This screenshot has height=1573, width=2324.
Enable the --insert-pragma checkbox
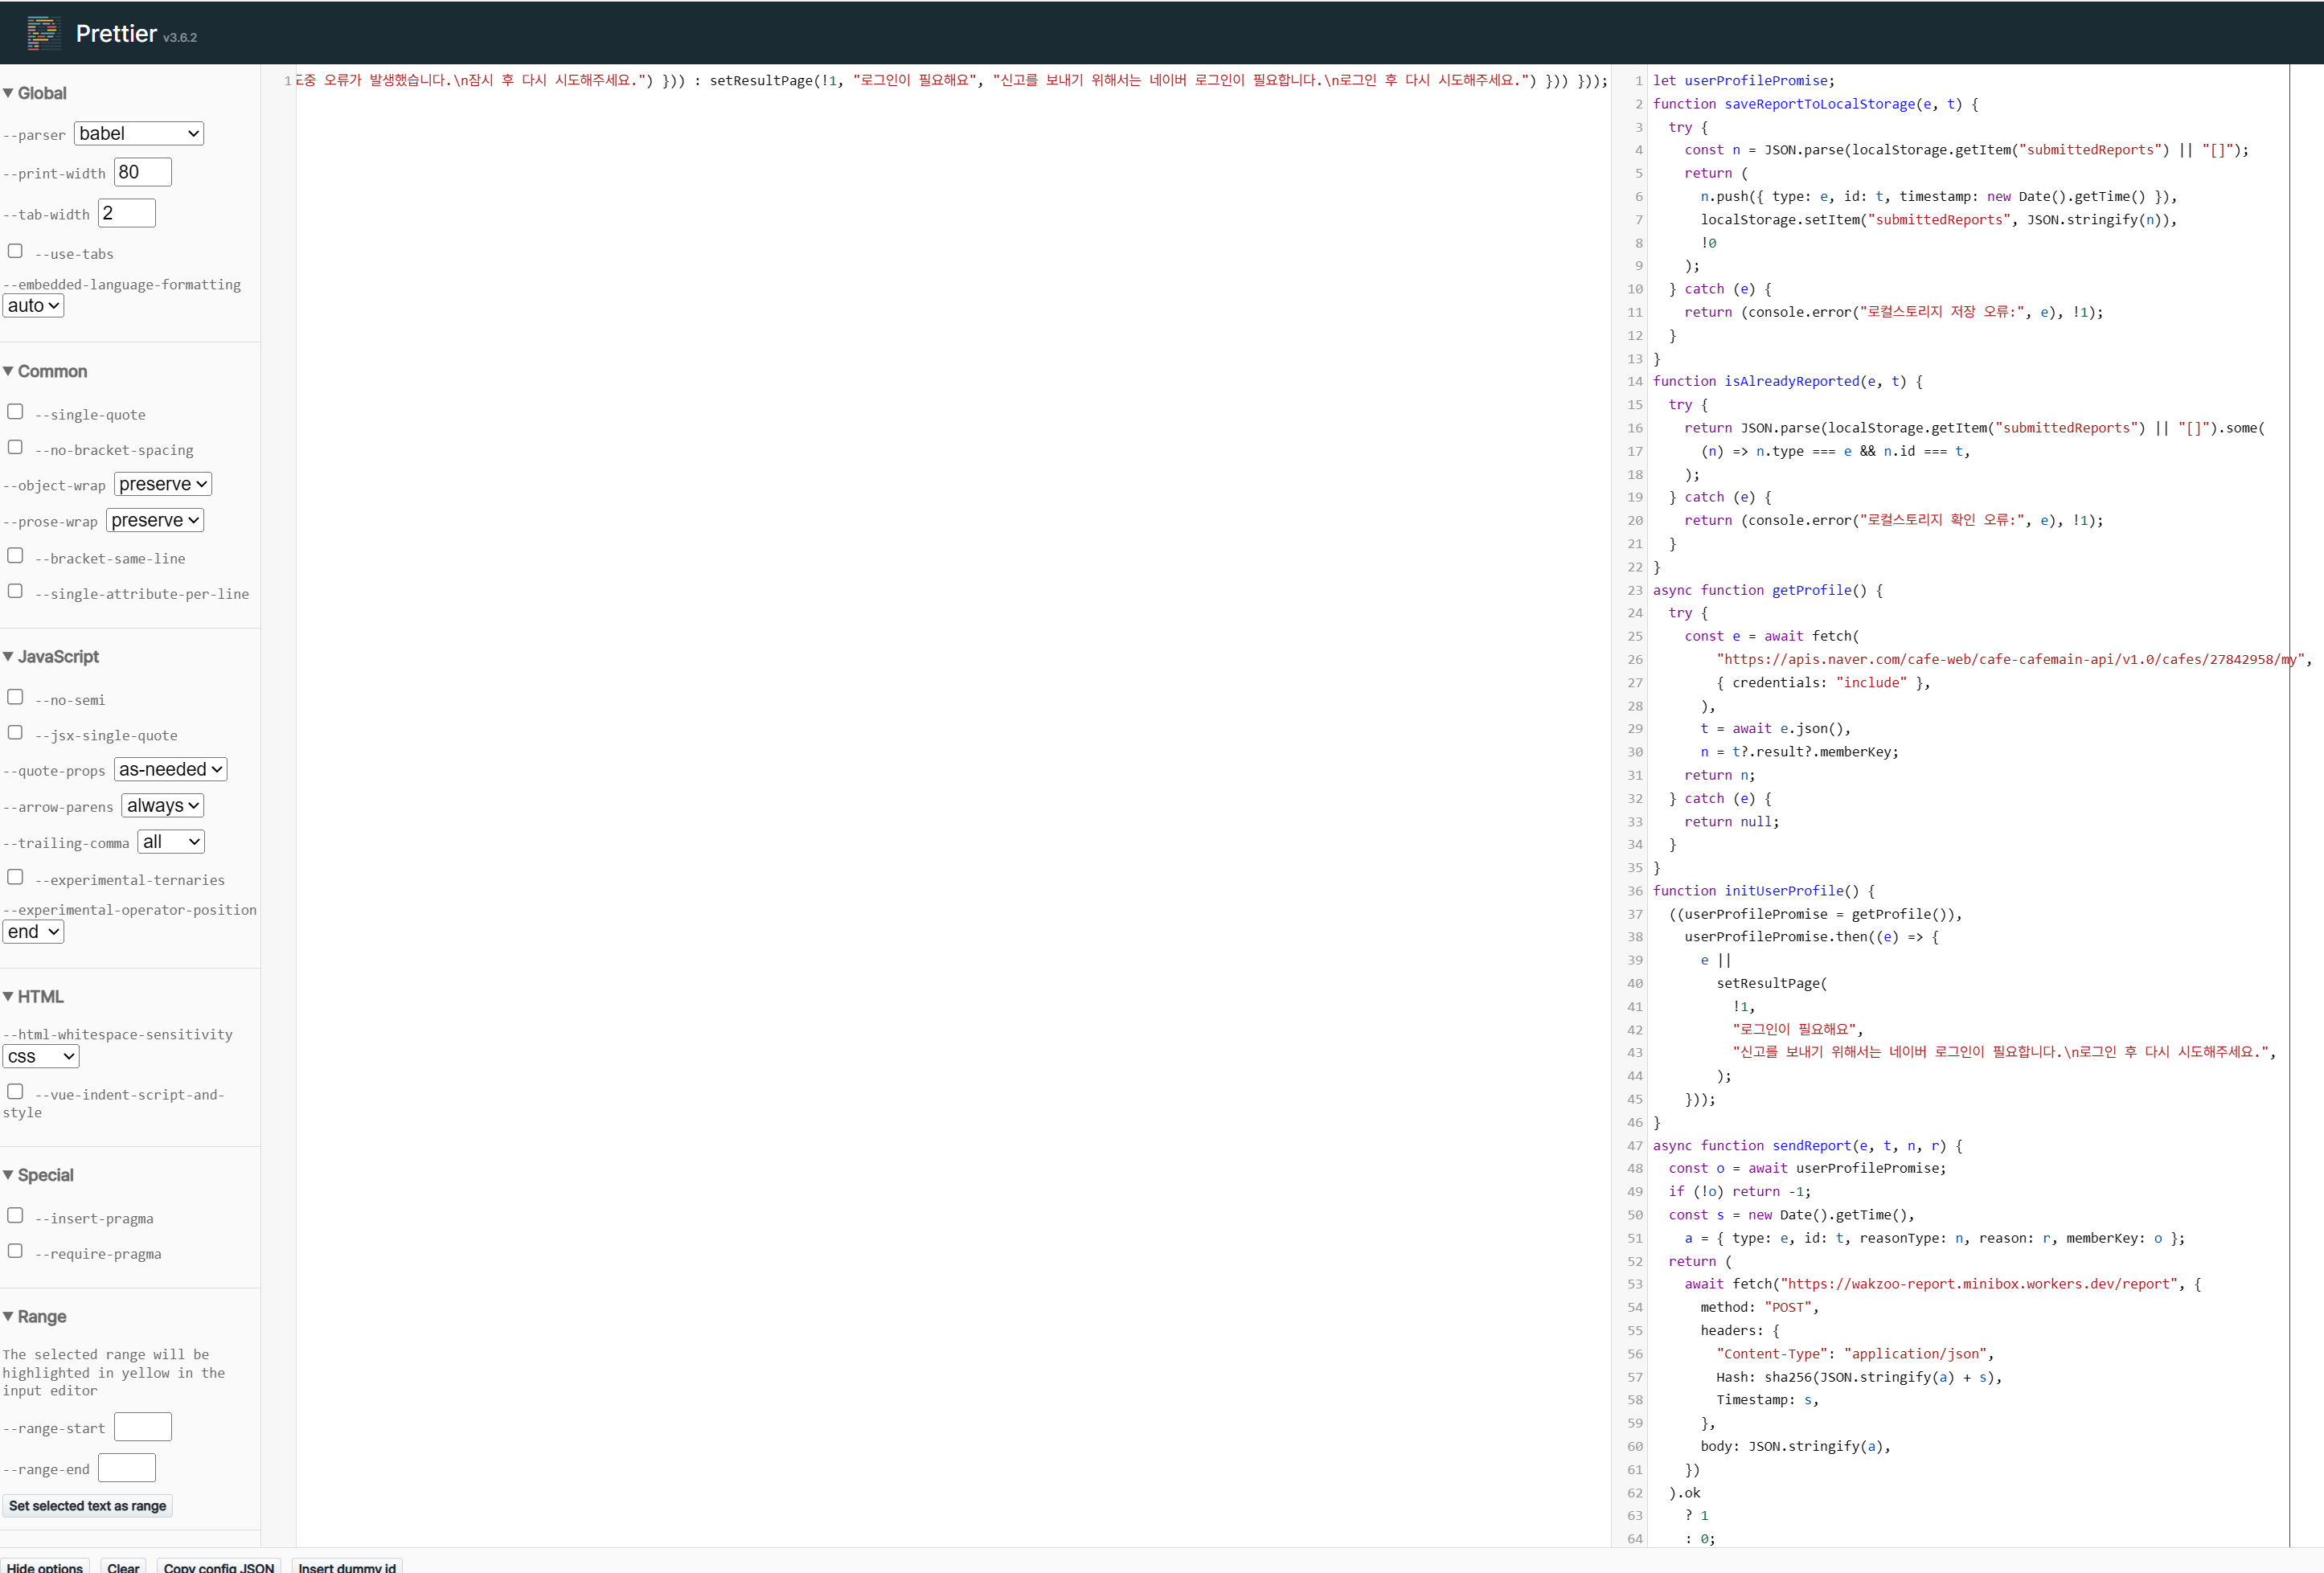15,1215
